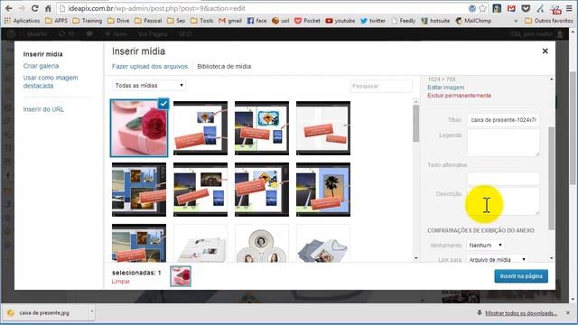
Task: Open caixa de presente.jpg download item
Action: click(x=44, y=313)
